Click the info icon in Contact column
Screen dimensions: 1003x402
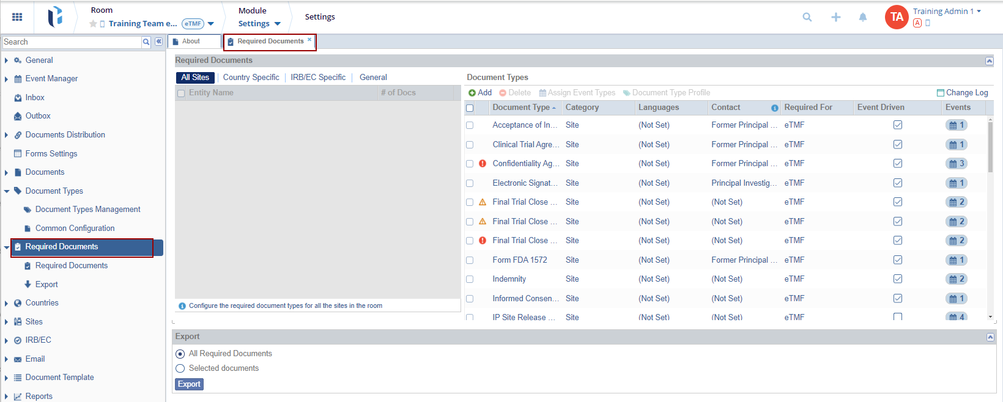tap(774, 108)
